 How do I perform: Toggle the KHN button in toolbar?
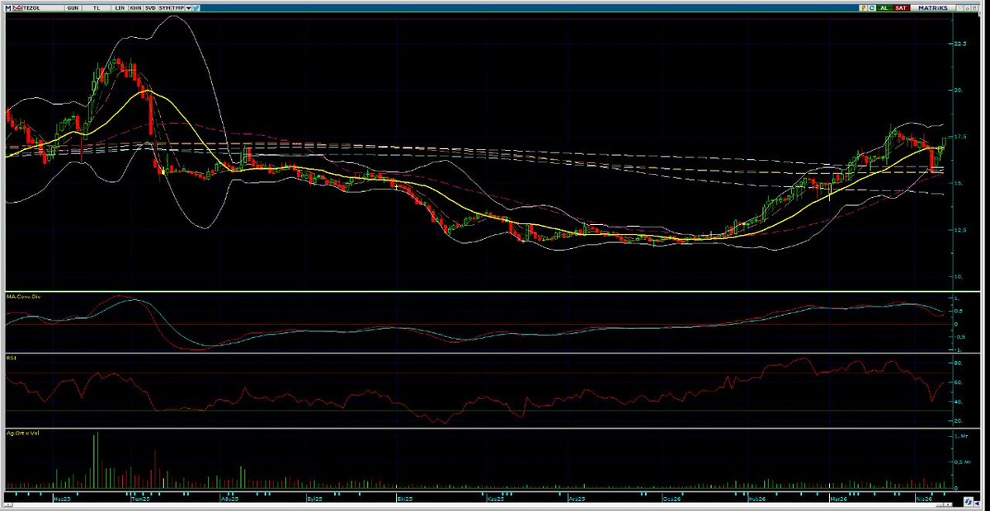pos(135,7)
